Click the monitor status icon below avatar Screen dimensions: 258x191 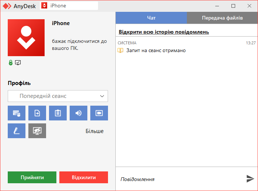(x=18, y=63)
